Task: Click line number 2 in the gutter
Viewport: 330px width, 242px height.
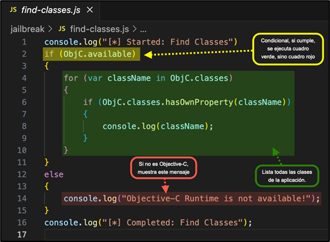Action: (x=24, y=54)
